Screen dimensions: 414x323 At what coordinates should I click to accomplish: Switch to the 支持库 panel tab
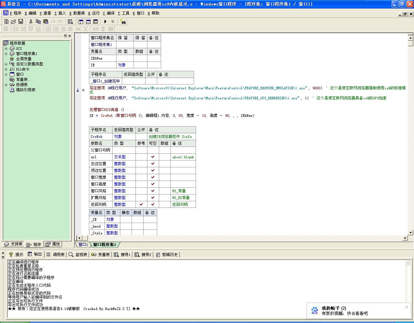pos(13,244)
